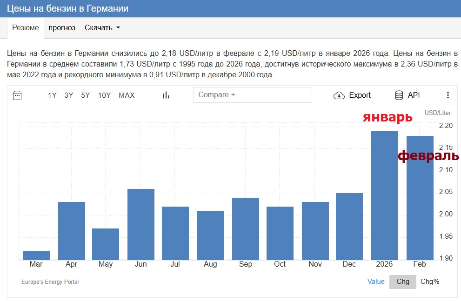Open the Резюме tab

[x=26, y=27]
